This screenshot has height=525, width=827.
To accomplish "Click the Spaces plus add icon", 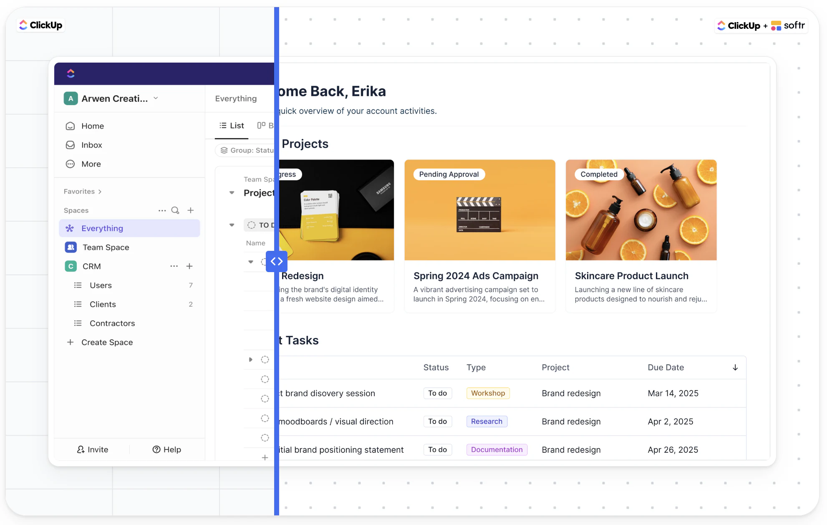I will click(x=190, y=210).
